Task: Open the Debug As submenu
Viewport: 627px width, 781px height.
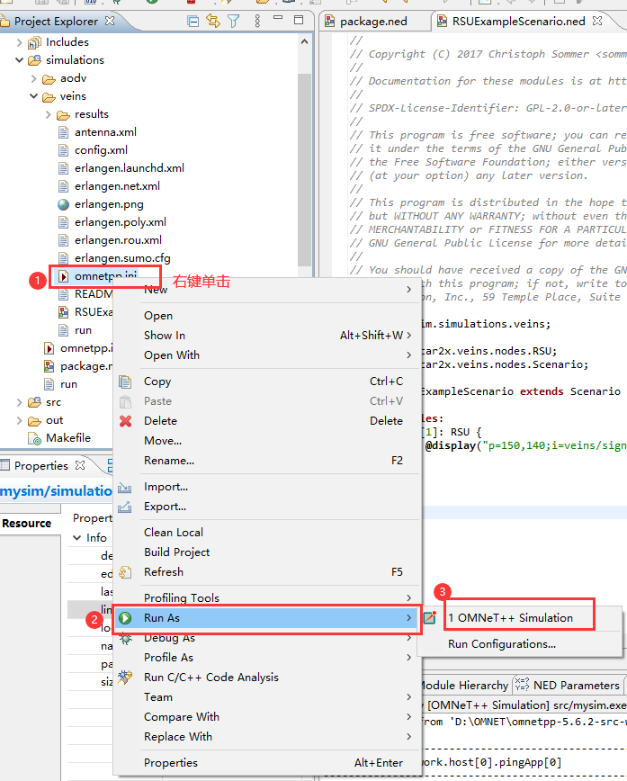Action: point(267,638)
